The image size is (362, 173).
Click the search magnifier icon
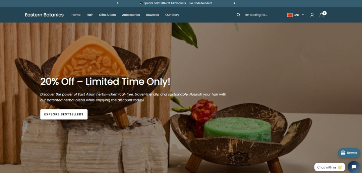coord(238,15)
